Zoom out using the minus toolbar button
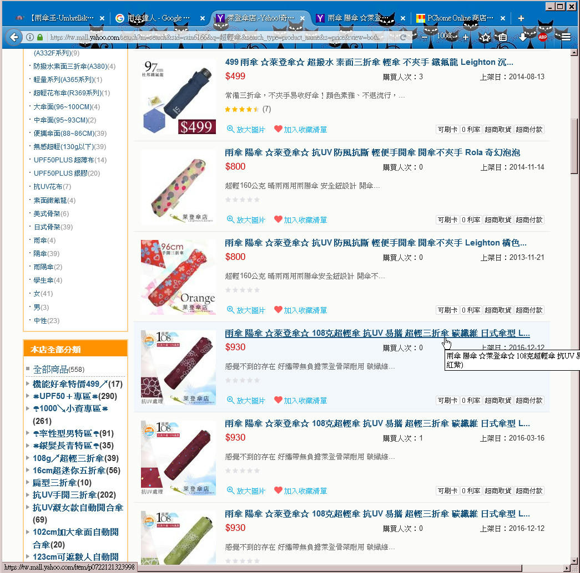The height and width of the screenshot is (573, 580). 425,37
